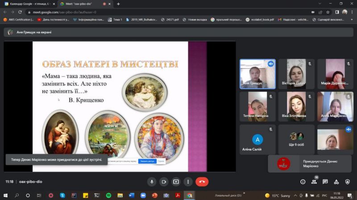Open the Chrome three-dot menu

[352, 12]
